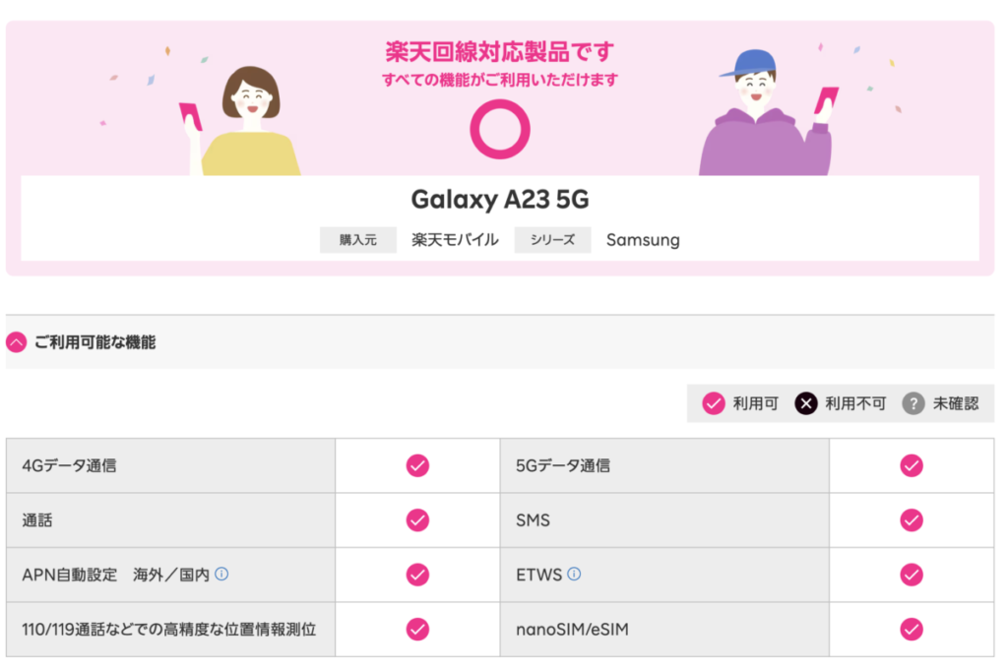Click the APN自動設定 row checkmark icon
This screenshot has width=1008, height=669.
pyautogui.click(x=417, y=575)
